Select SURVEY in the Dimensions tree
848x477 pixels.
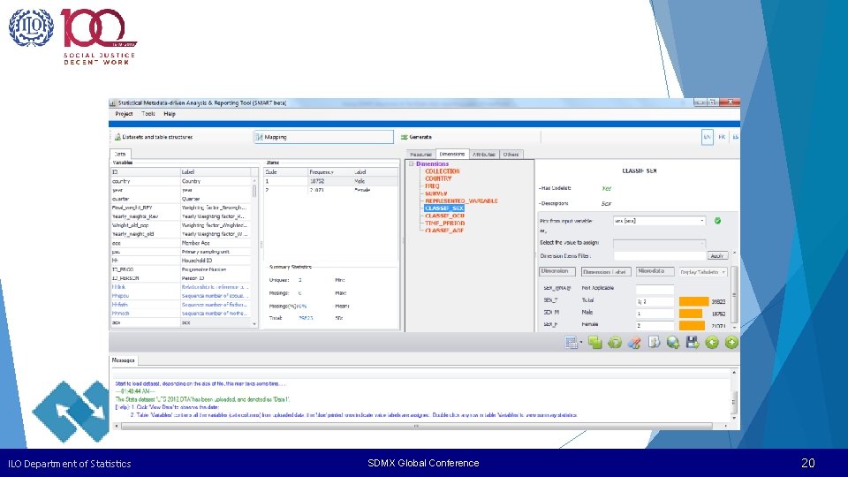[x=435, y=193]
